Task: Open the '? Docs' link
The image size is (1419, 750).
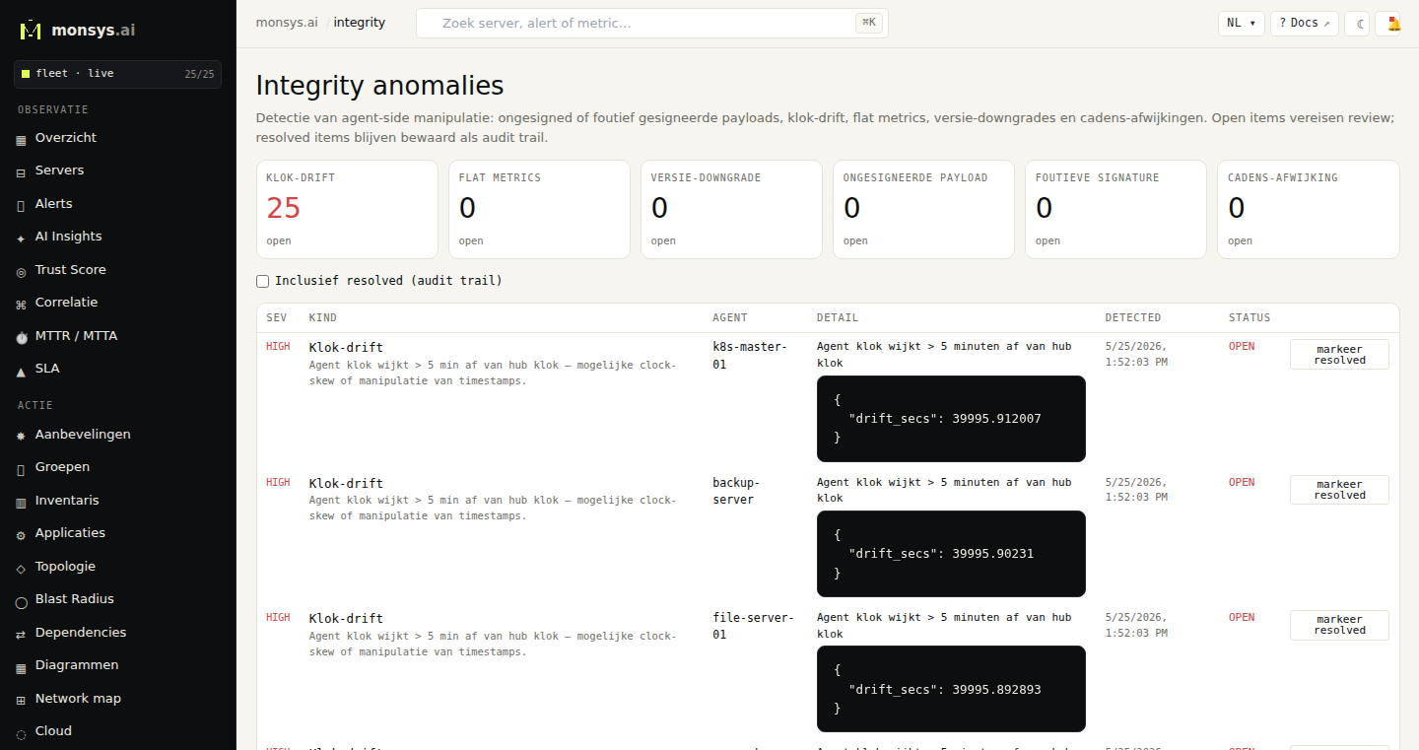Action: click(x=1305, y=24)
